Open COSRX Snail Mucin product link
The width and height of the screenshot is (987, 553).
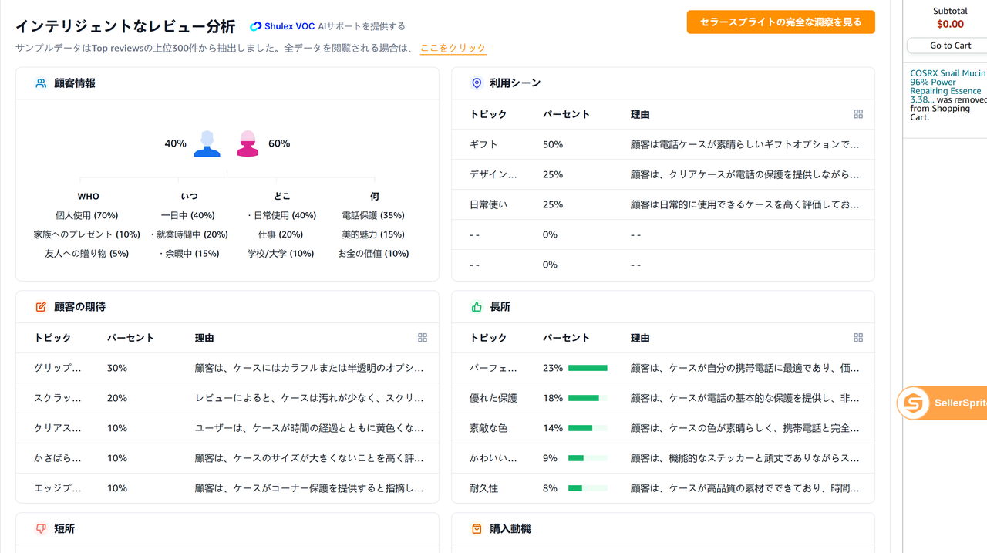tap(948, 86)
